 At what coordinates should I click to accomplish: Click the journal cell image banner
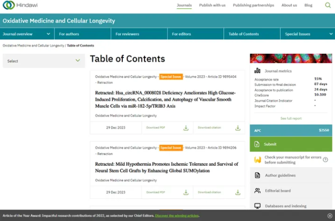(x=291, y=58)
